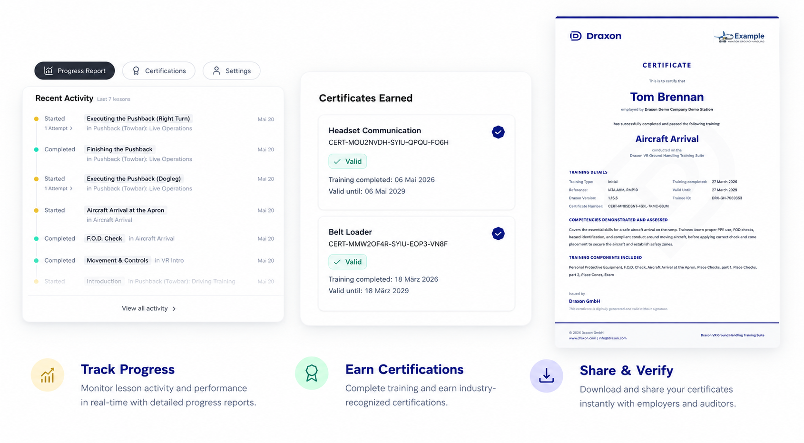804x443 pixels.
Task: Open the F.O.D. Check lesson
Action: (x=104, y=238)
